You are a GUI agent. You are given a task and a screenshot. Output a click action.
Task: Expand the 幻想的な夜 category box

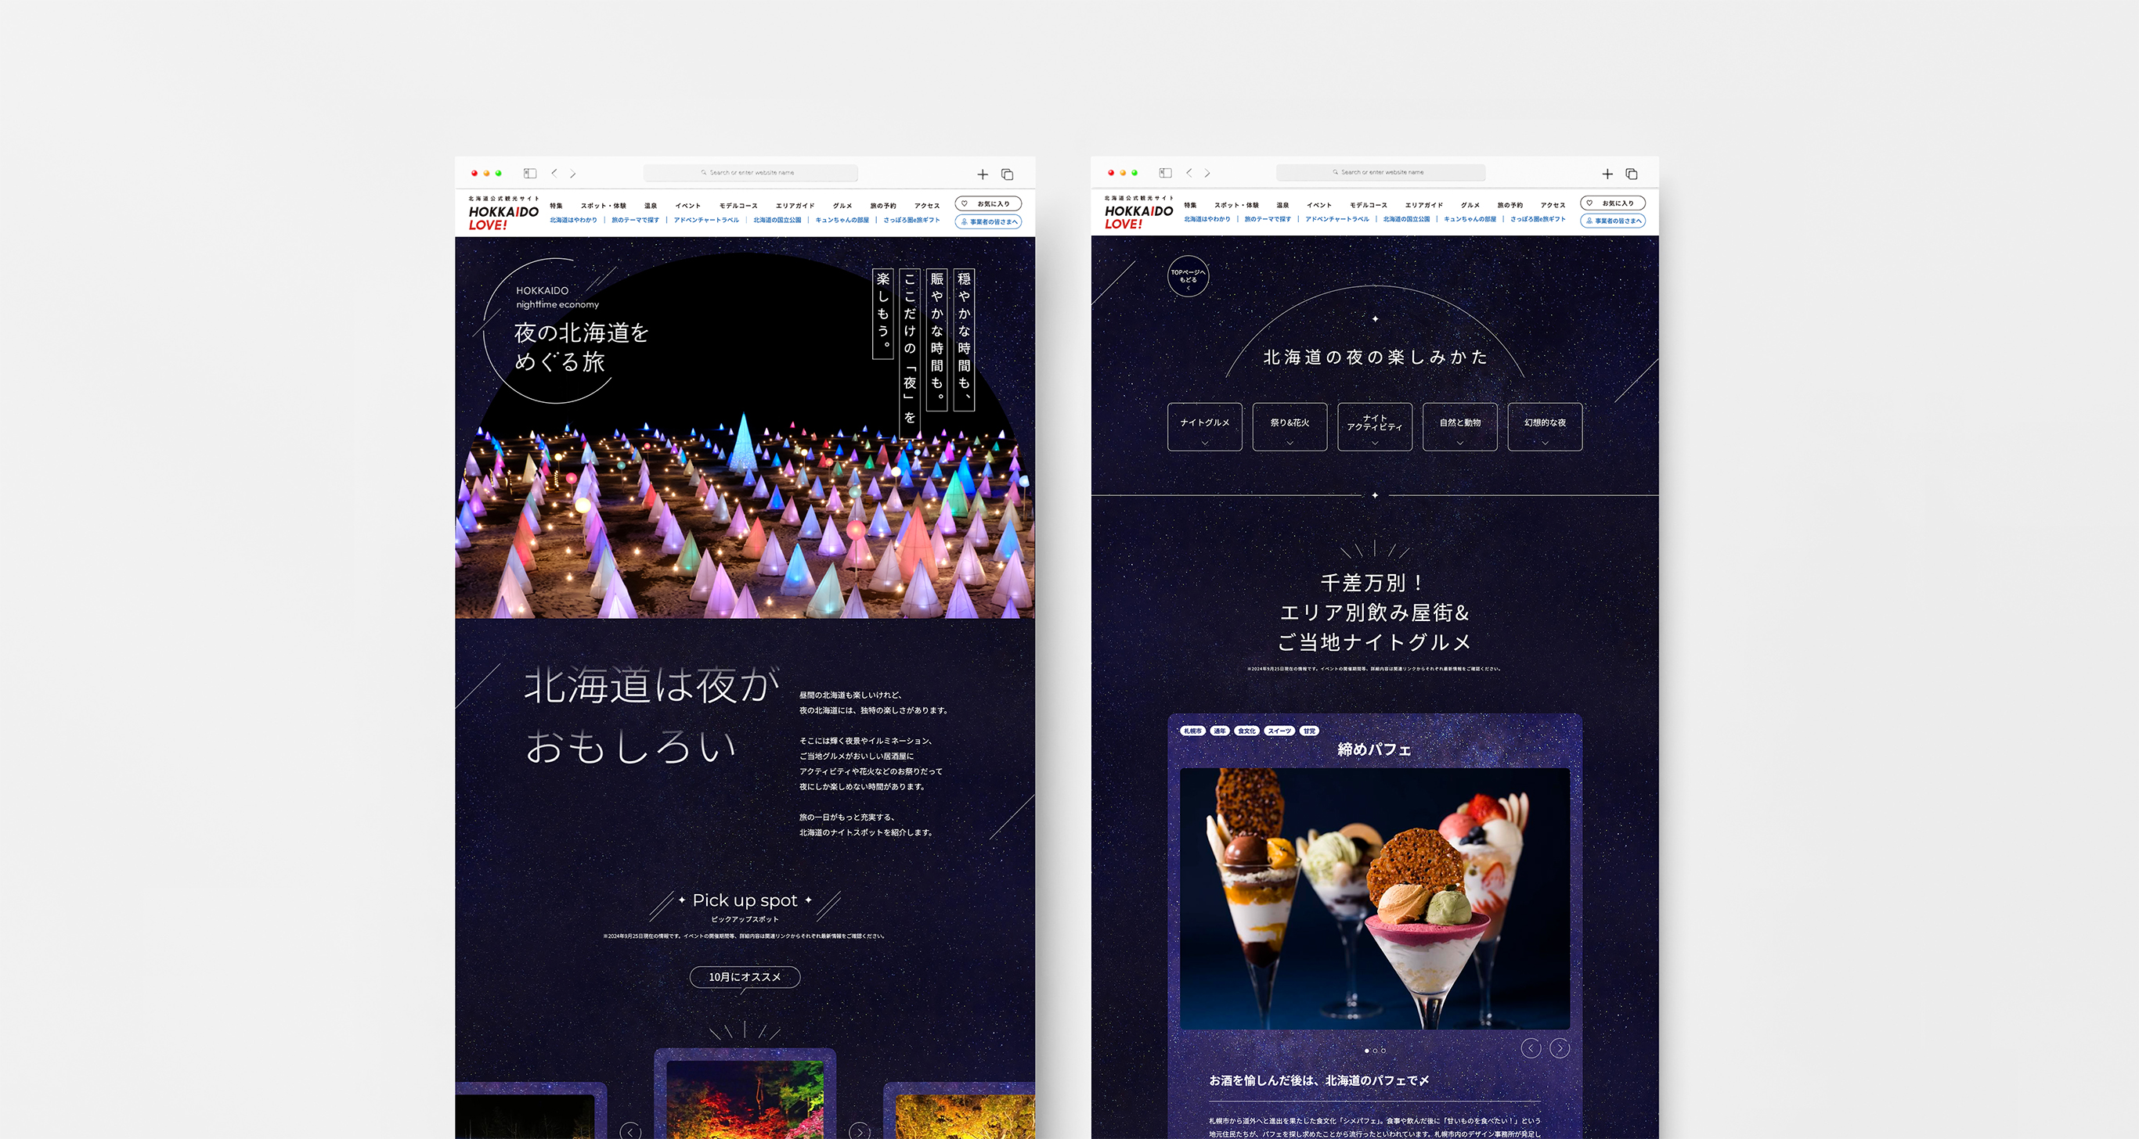(x=1545, y=426)
